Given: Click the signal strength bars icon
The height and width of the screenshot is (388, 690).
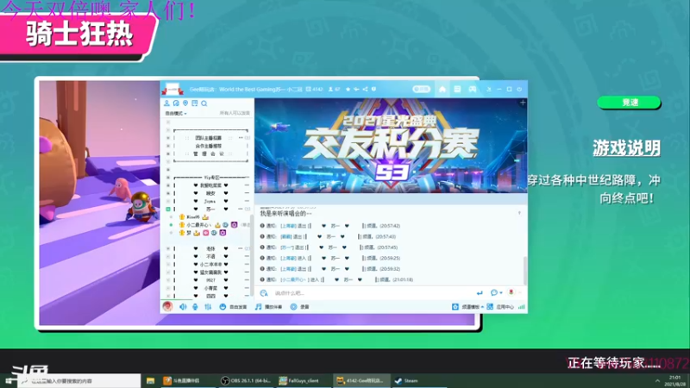Looking at the screenshot, I should coord(522,307).
